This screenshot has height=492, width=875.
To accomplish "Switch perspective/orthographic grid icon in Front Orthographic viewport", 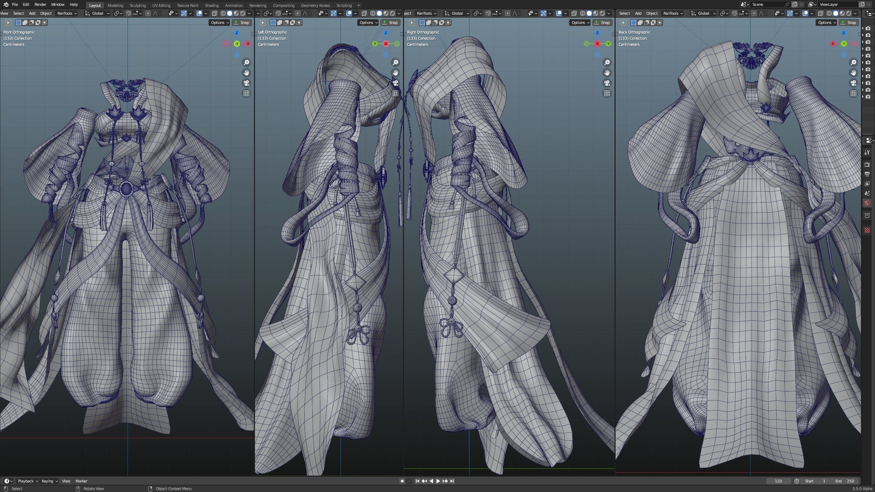I will (x=246, y=93).
